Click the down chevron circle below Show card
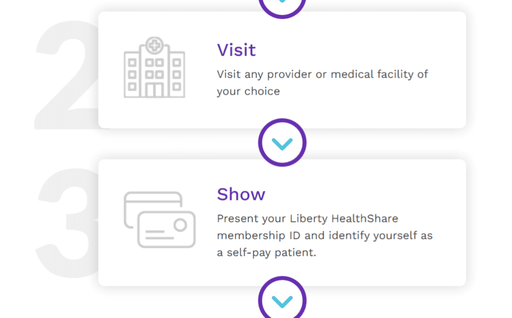 pos(282,298)
